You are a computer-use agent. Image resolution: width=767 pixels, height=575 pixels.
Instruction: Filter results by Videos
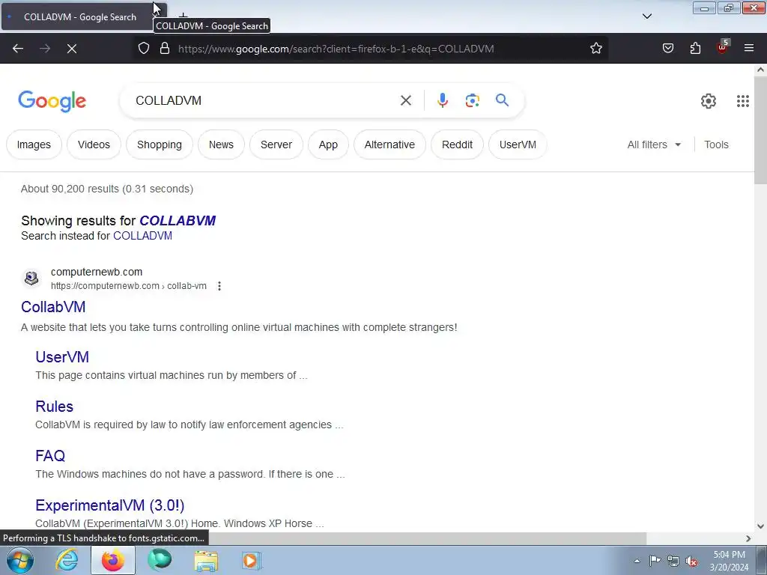click(94, 144)
